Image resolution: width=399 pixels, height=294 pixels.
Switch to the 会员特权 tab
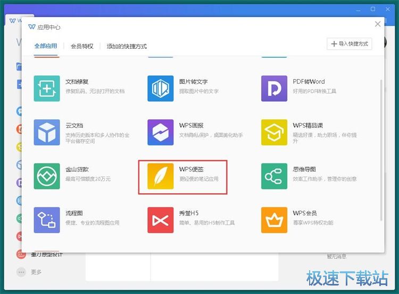point(82,46)
